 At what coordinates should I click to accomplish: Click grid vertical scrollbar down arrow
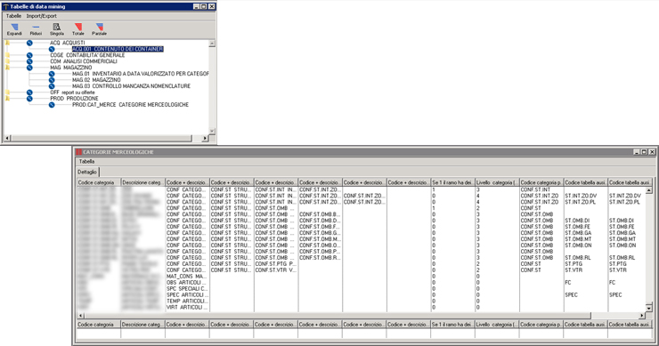tap(649, 309)
